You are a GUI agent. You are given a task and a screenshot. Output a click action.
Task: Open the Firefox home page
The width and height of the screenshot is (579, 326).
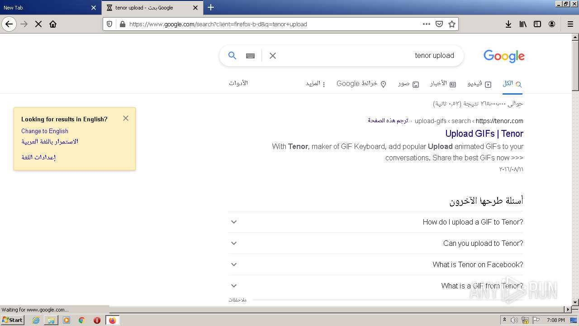pos(53,24)
